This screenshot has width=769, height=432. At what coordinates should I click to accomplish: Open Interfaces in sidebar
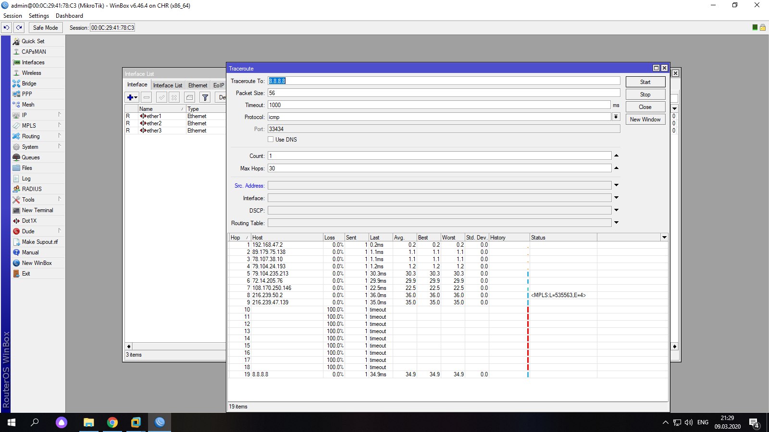pos(33,62)
